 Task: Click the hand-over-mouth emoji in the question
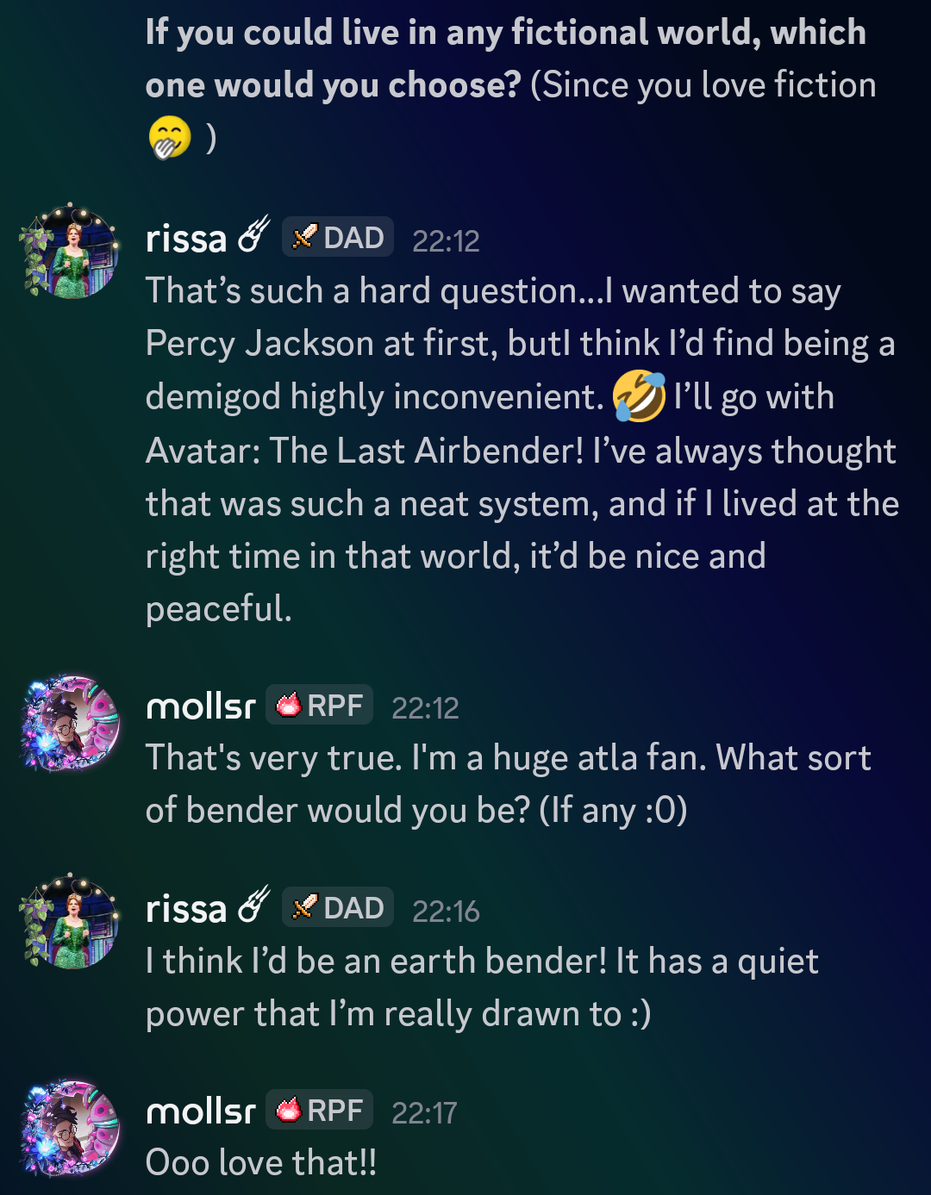pos(169,138)
